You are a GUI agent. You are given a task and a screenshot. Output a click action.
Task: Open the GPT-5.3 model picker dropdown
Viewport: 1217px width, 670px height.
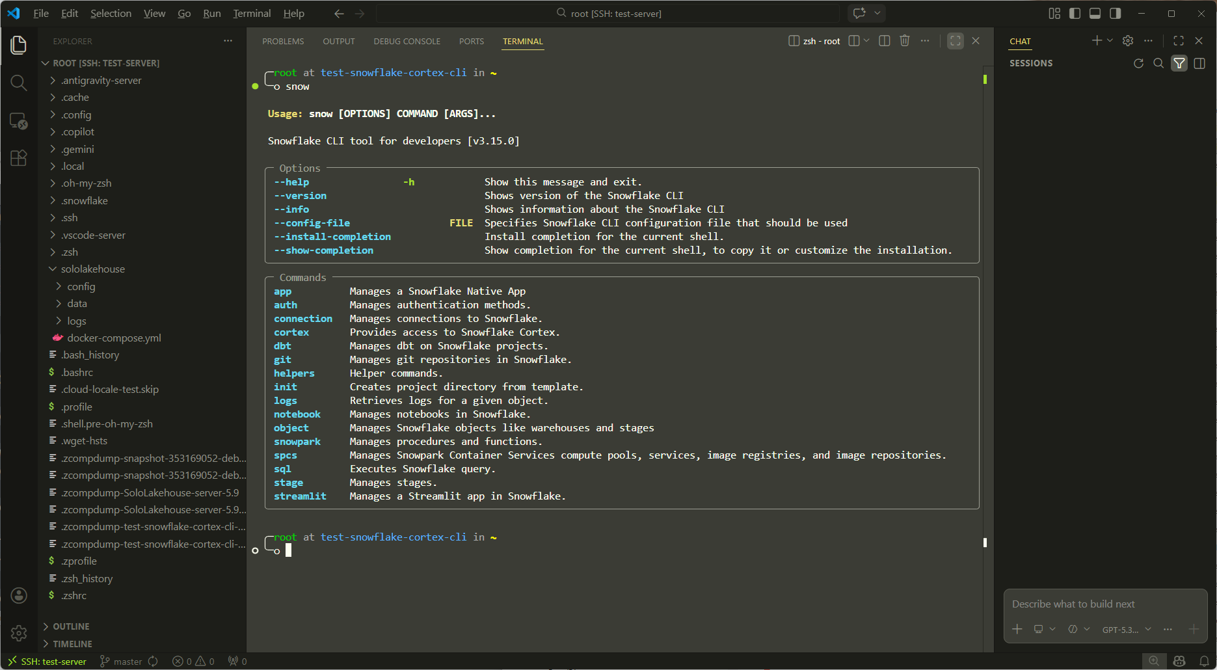(1125, 629)
